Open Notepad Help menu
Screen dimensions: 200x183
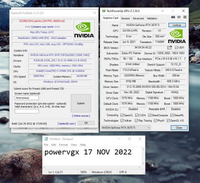click(x=83, y=145)
